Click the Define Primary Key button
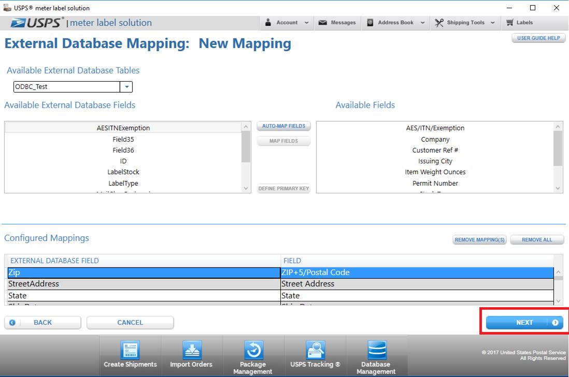This screenshot has height=377, width=569. (284, 189)
